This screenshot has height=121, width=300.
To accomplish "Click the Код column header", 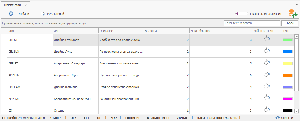I will [x=30, y=31].
